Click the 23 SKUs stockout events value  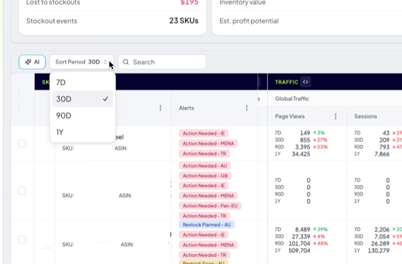184,21
